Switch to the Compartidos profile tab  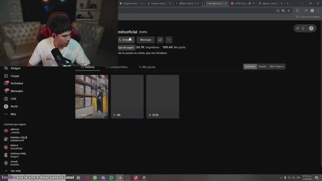pyautogui.click(x=116, y=67)
